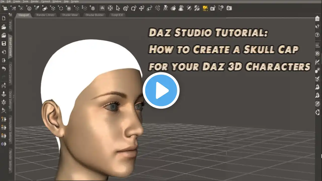Switch to the Shader Builder tab
322x181 pixels.
tap(94, 15)
